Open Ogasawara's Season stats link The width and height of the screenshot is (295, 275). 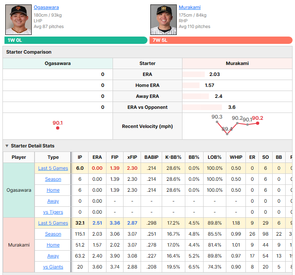pyautogui.click(x=53, y=179)
